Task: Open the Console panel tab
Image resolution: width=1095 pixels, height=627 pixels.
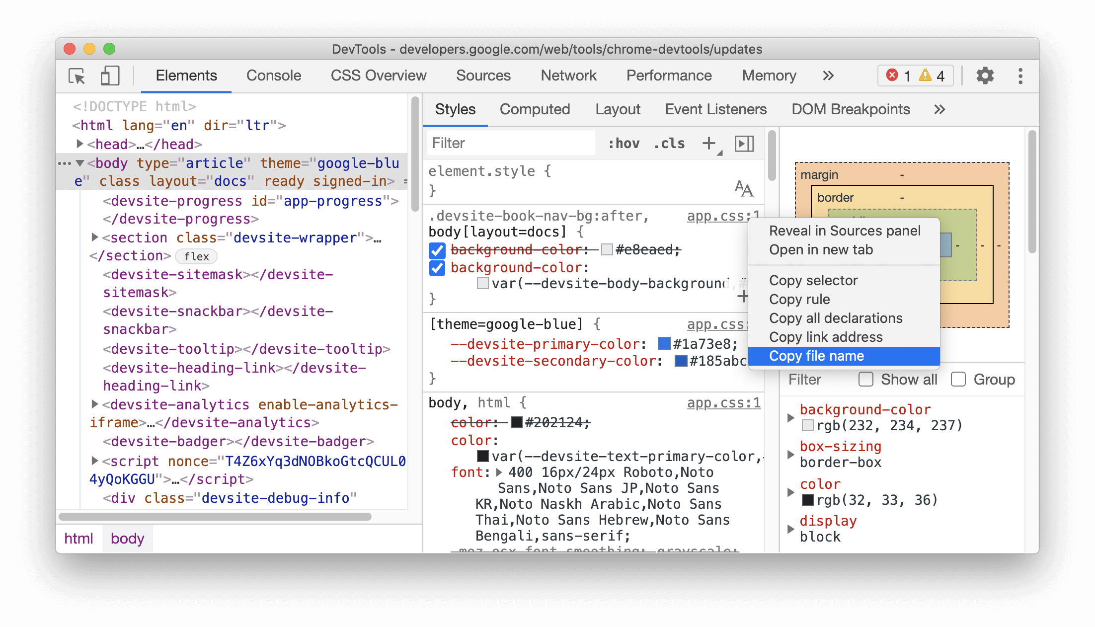Action: point(273,75)
